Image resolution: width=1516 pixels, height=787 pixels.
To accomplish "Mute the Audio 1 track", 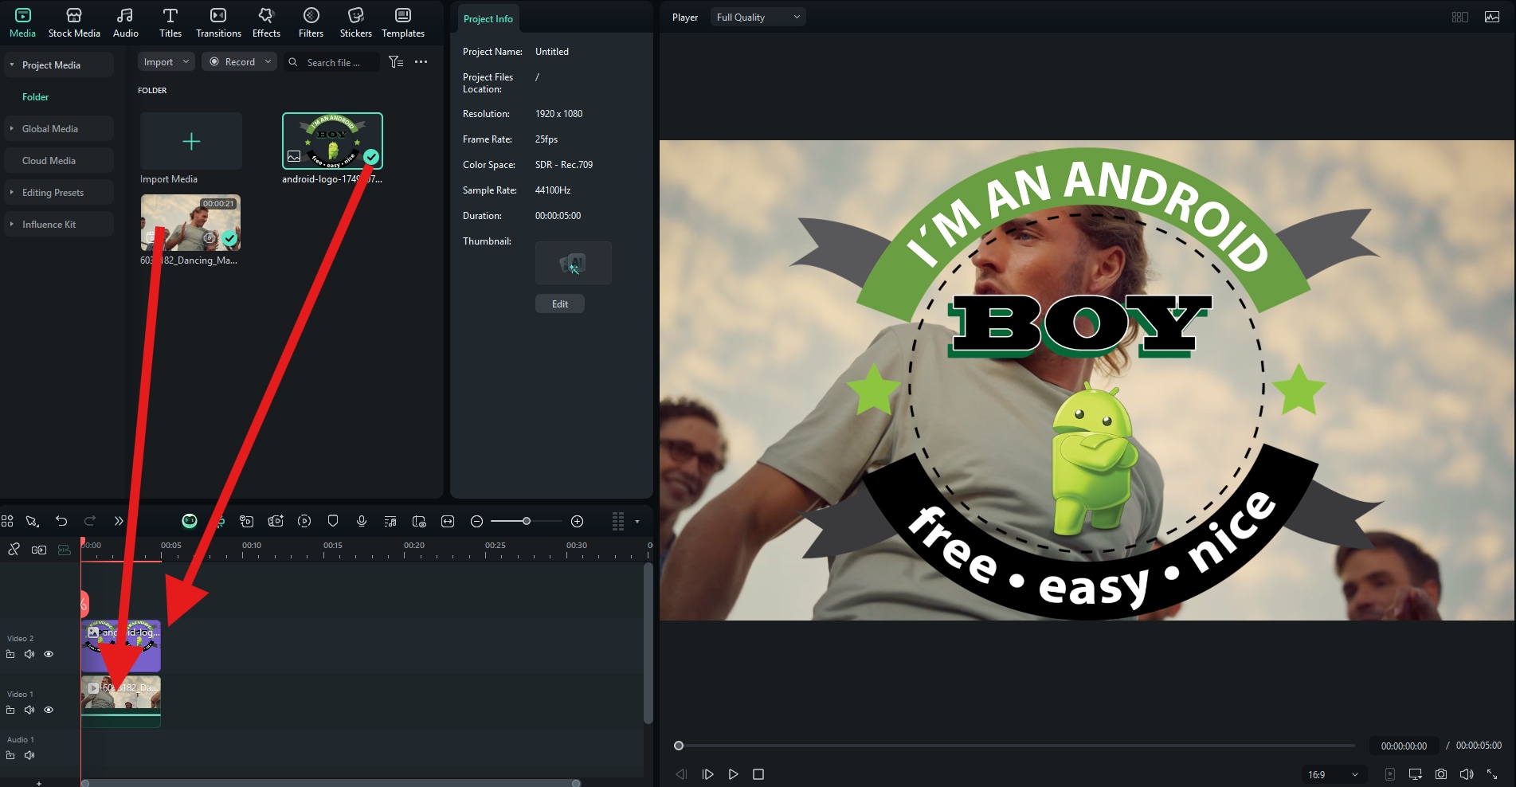I will [29, 755].
